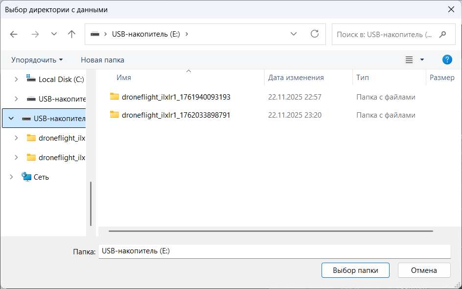Image resolution: width=462 pixels, height=289 pixels.
Task: Select folder droneflight_ilxlr1_1761940093193 in file list
Action: tap(176, 97)
